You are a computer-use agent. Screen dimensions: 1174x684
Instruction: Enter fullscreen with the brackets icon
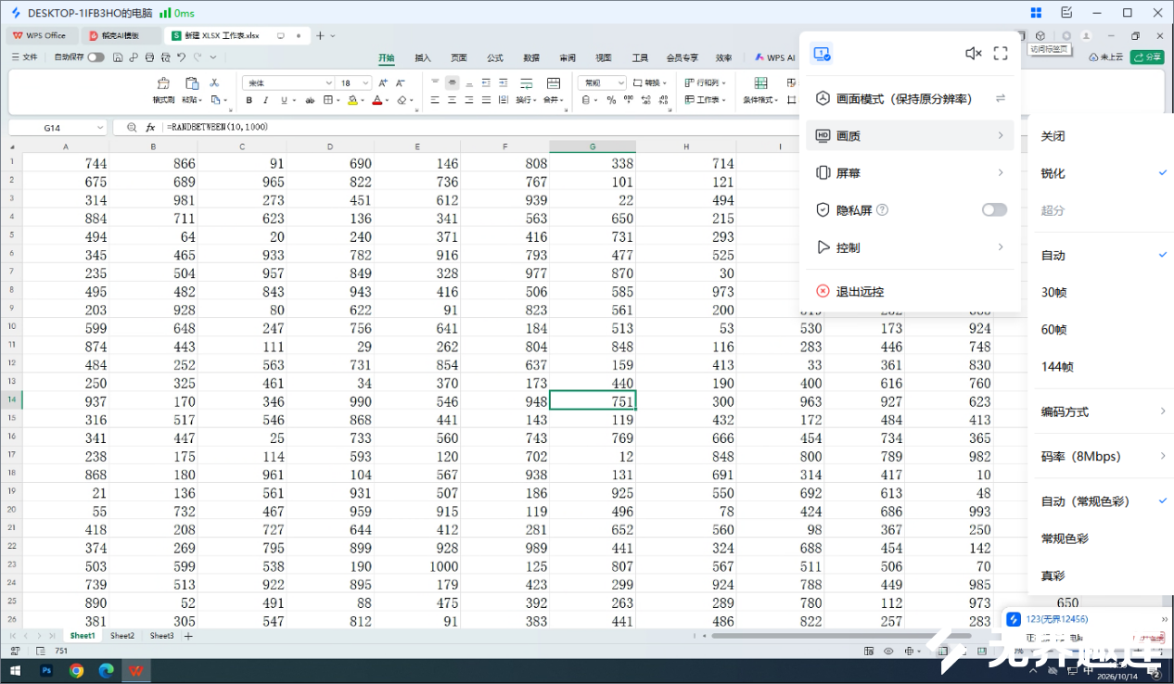pos(1001,54)
